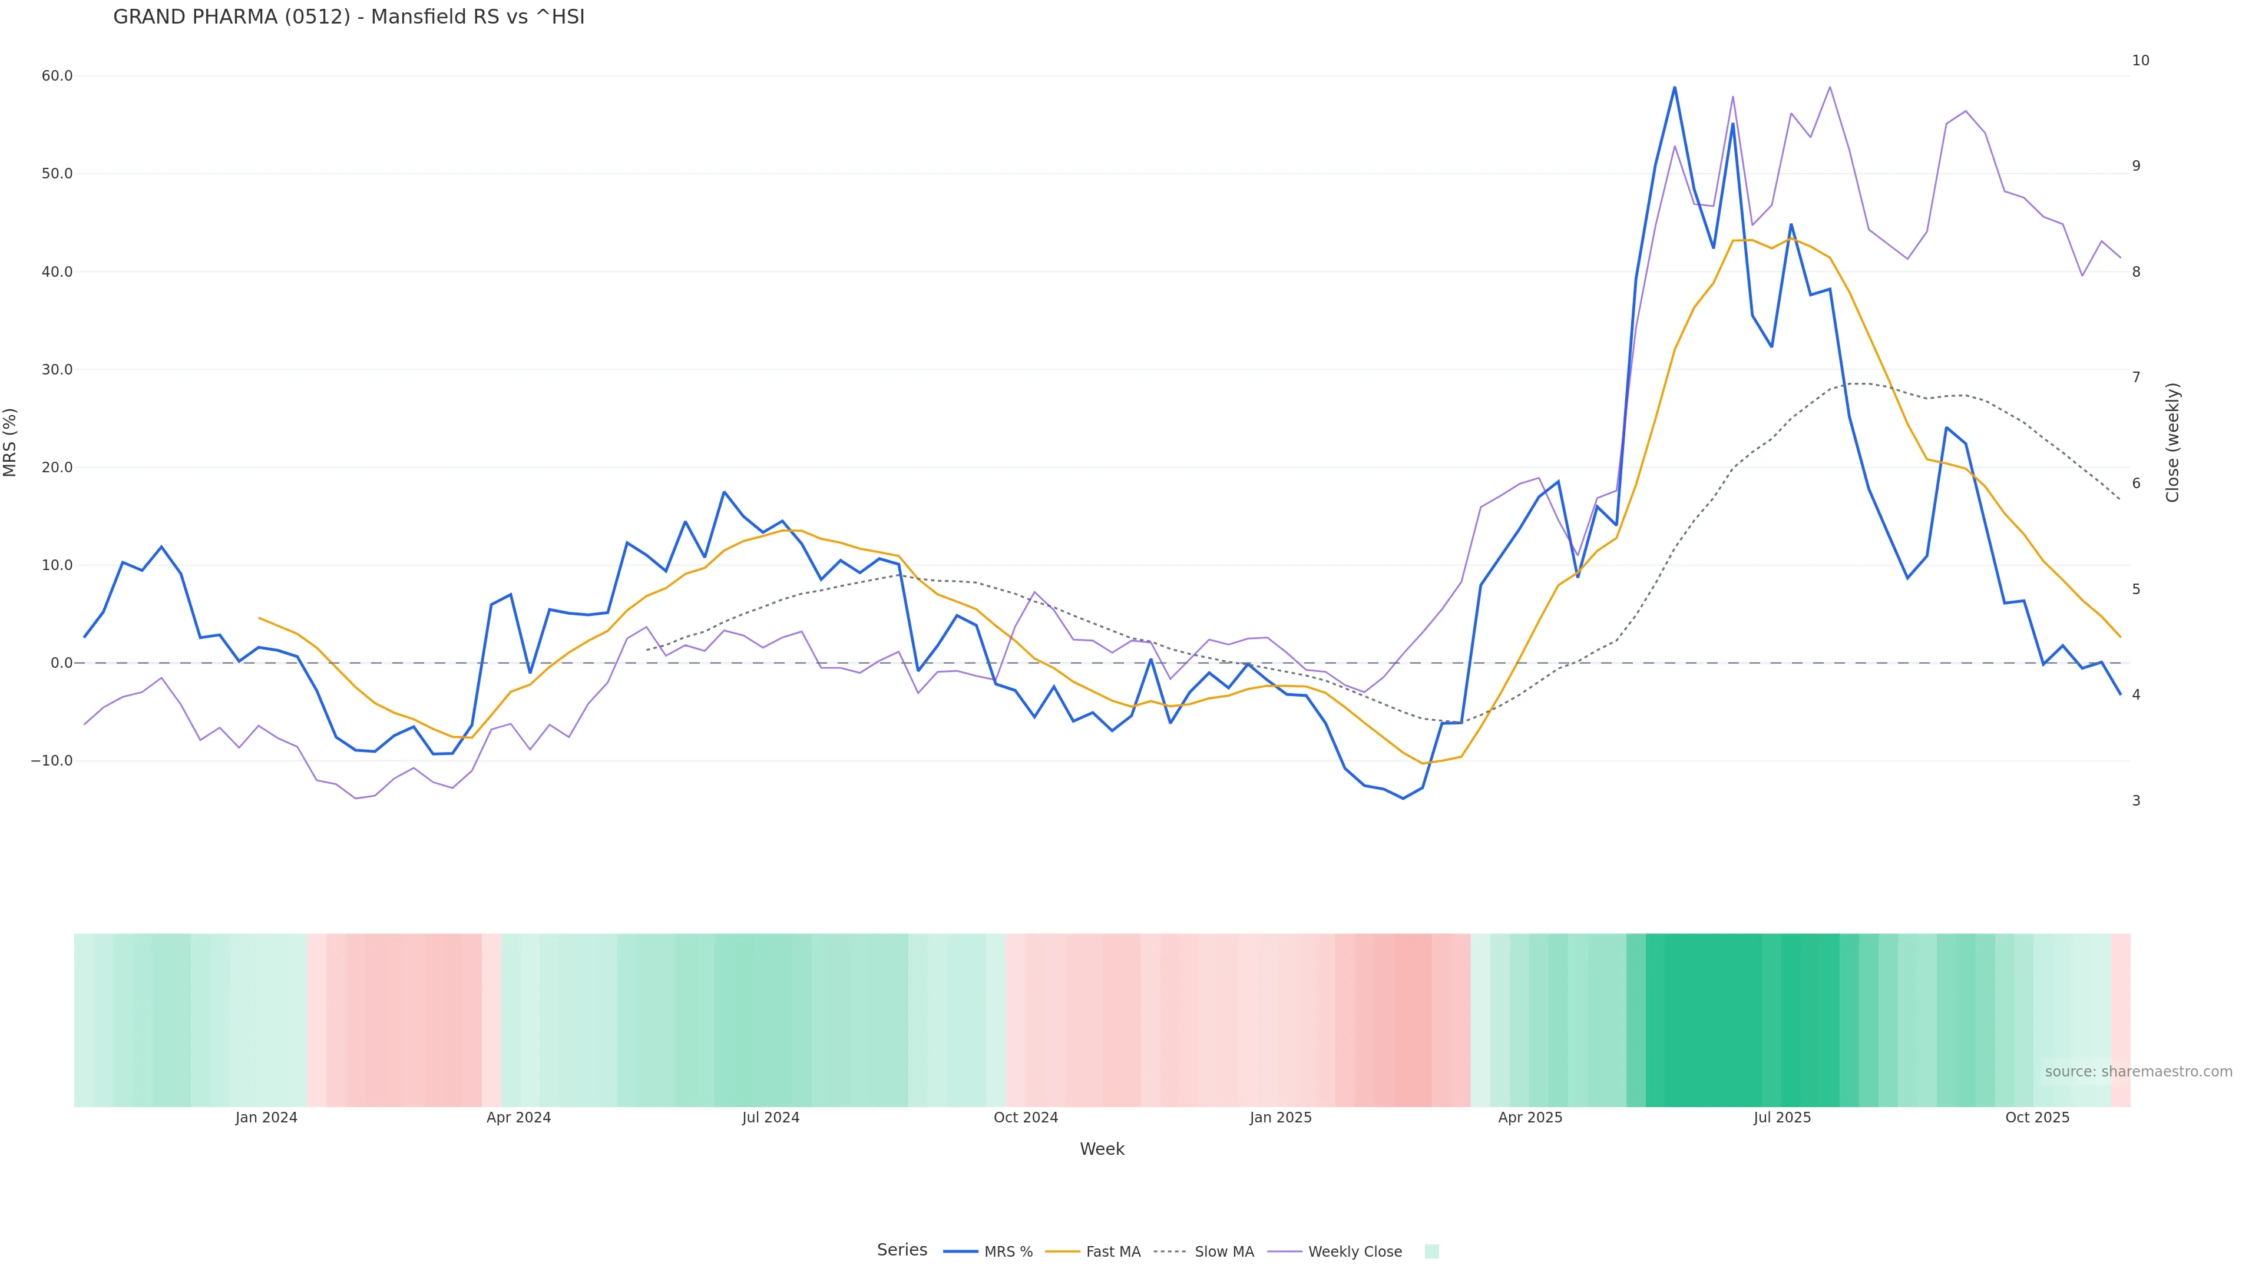This screenshot has height=1272, width=2262.
Task: Click the Apr 2025 tick on the week axis
Action: 1530,1118
